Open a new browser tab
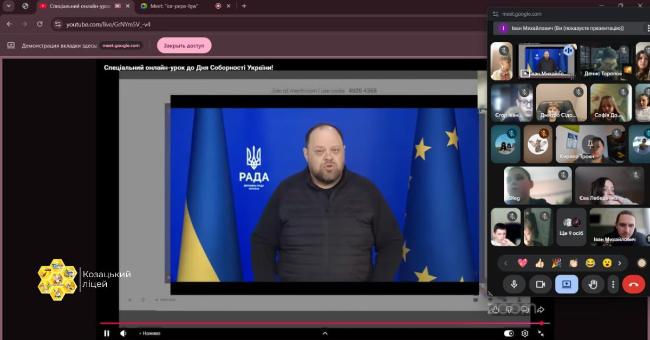 pyautogui.click(x=244, y=6)
